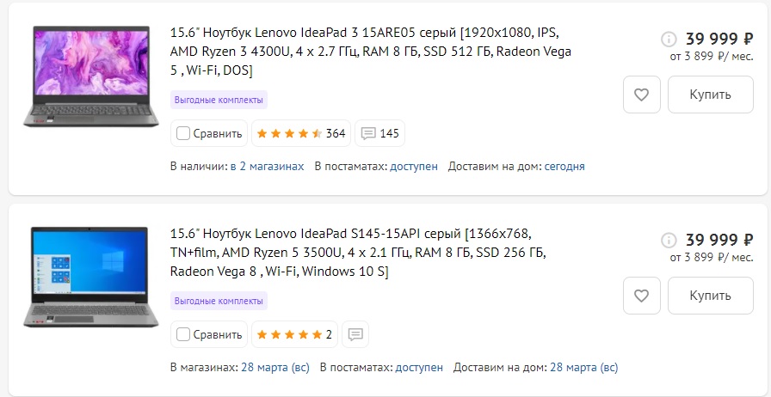Open empty comments icon for IdeaPad S145

pyautogui.click(x=355, y=334)
